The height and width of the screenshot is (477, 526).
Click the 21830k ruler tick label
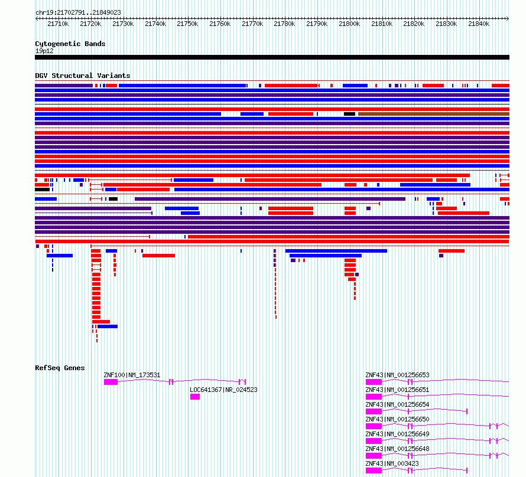[446, 24]
